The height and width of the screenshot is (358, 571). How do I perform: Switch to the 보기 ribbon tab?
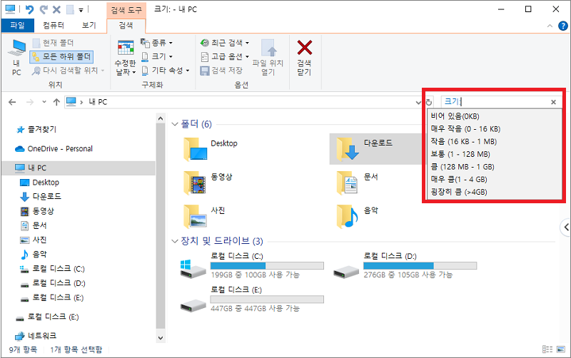(x=89, y=25)
